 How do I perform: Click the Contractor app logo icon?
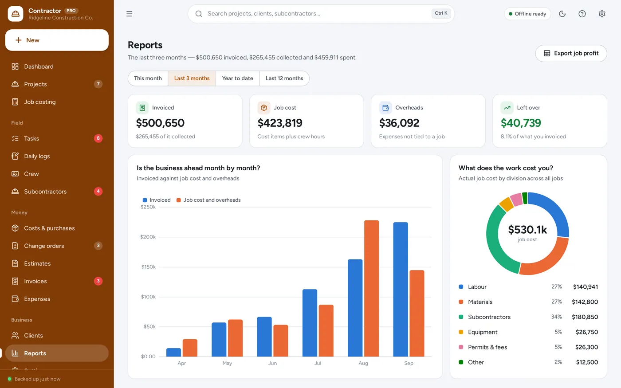16,14
